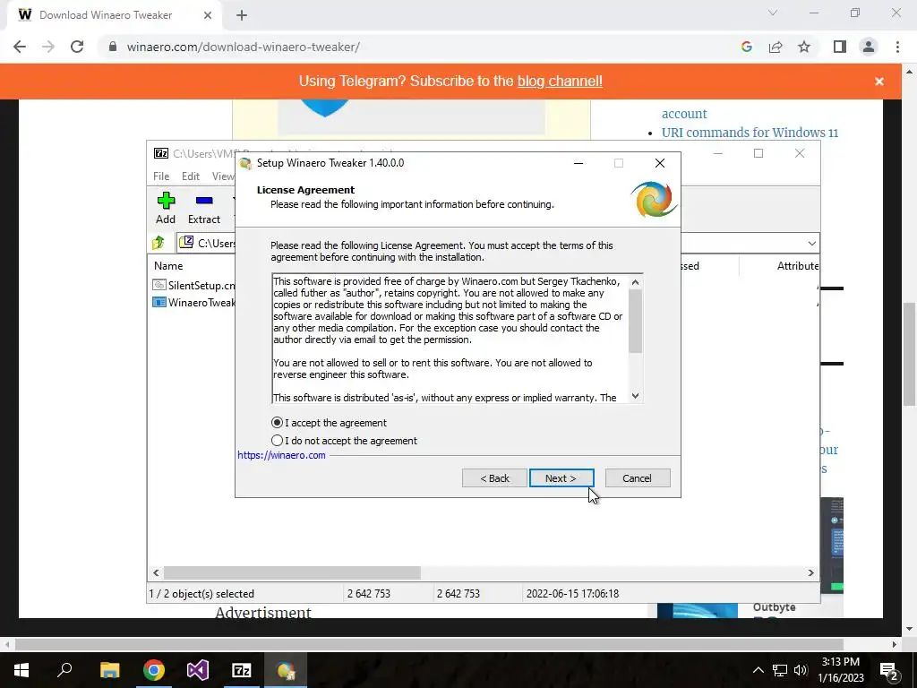The width and height of the screenshot is (917, 688).
Task: Click 7-Zip scroll right arrow
Action: (x=811, y=572)
